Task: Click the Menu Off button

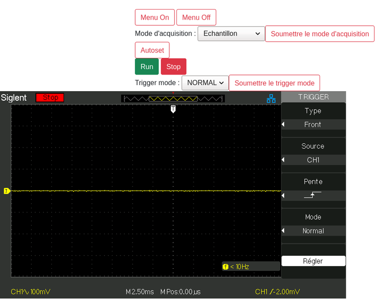Action: [x=196, y=17]
